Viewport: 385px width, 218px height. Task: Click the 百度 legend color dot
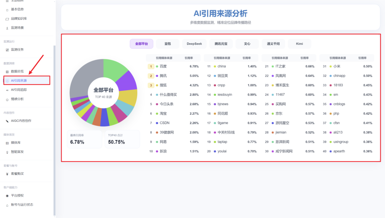click(157, 66)
